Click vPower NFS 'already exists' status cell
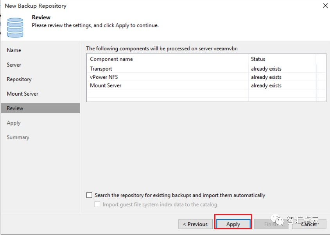 point(266,77)
